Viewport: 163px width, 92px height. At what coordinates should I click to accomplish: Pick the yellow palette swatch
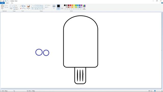point(74,5)
